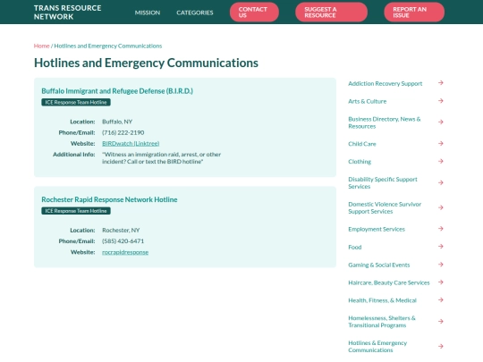This screenshot has width=483, height=362.
Task: Click arrow icon for Disability Specific Support Services
Action: tap(441, 183)
